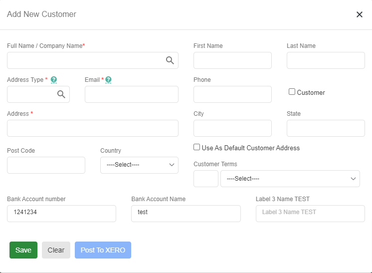Click into the Email input field

(x=131, y=94)
